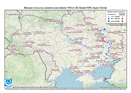Select large blue circle legend marker
The image size is (131, 93).
pos(109,18)
